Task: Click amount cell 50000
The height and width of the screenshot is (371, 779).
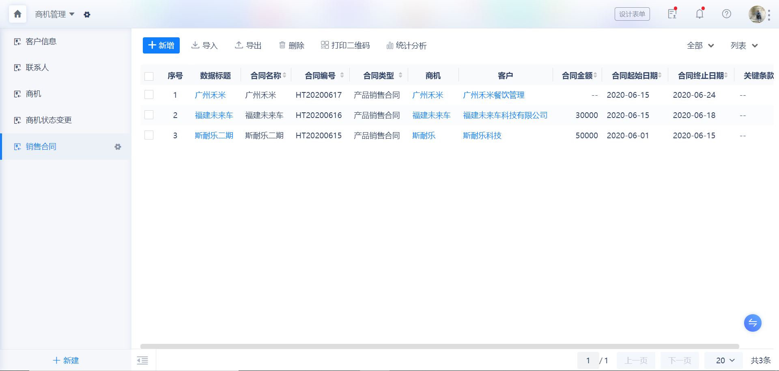Action: (x=587, y=135)
